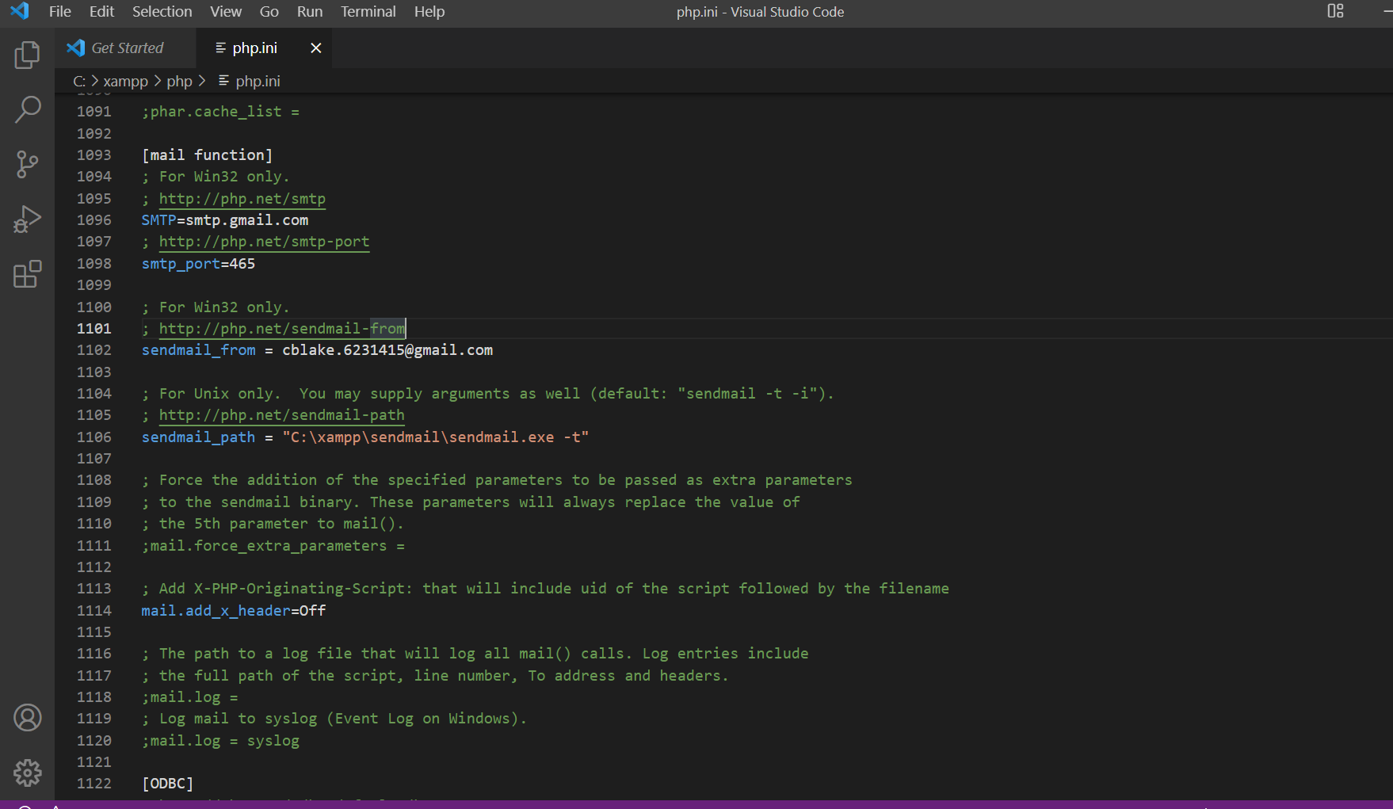Open the Terminal menu
Image resolution: width=1393 pixels, height=809 pixels.
(x=368, y=12)
